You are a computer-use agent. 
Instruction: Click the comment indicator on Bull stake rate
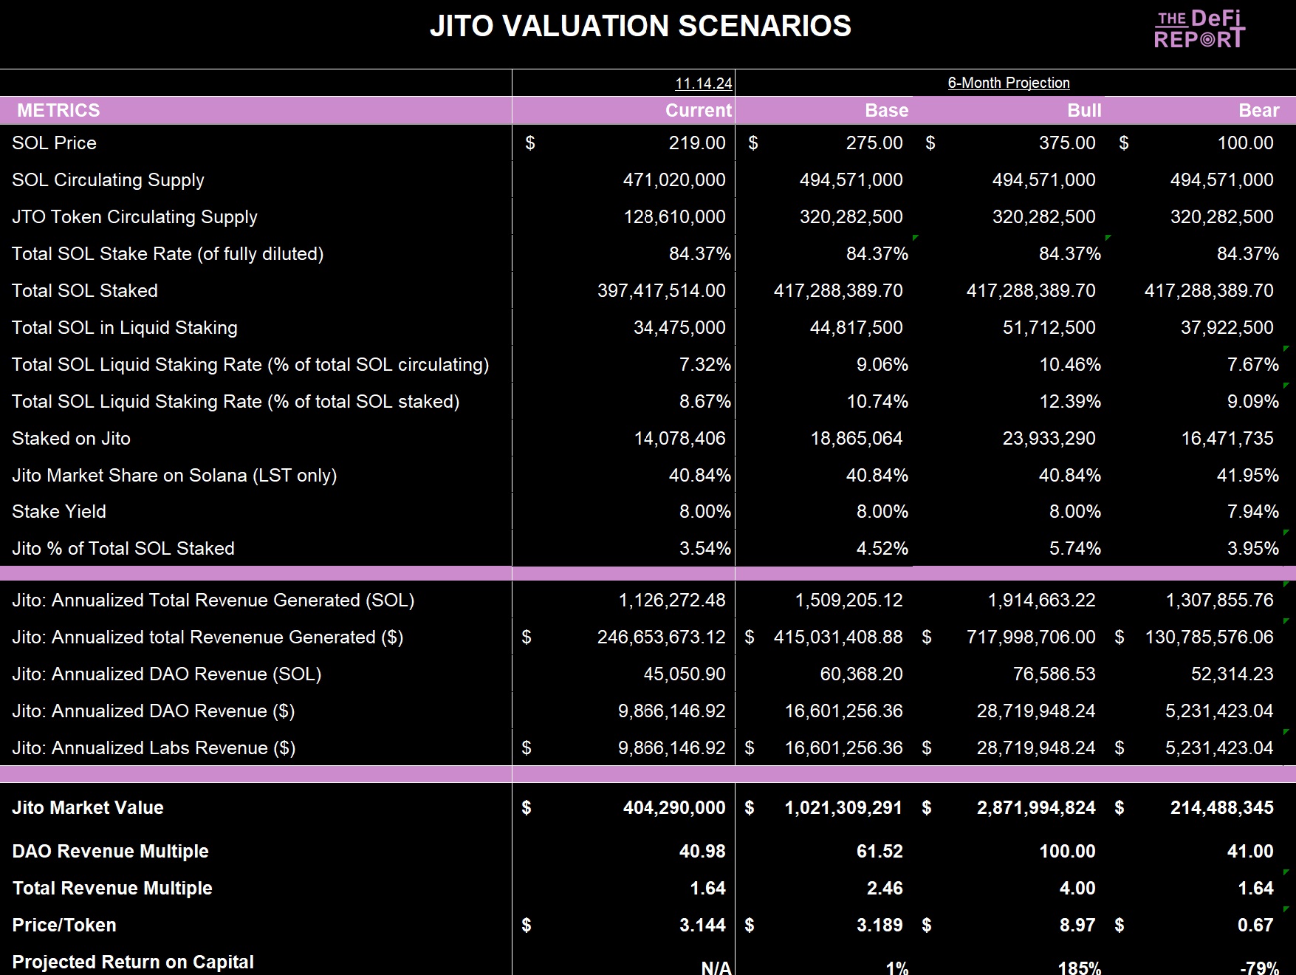click(1109, 238)
